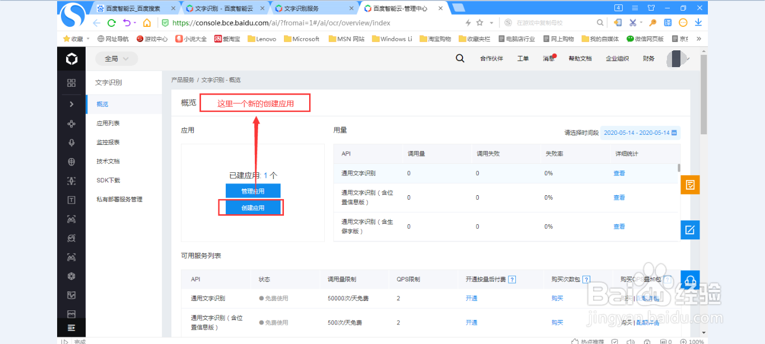This screenshot has height=344, width=765.
Task: Click help icon beside 购买次数包
Action: pos(586,280)
